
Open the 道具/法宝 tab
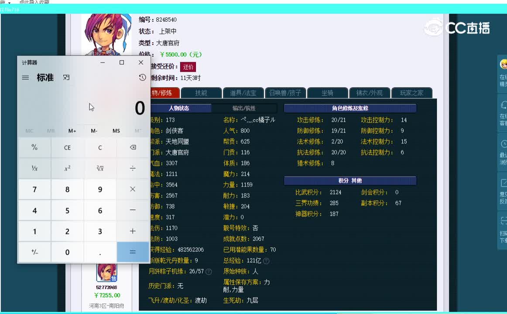(x=243, y=92)
